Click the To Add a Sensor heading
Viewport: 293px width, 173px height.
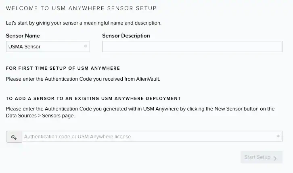93,98
